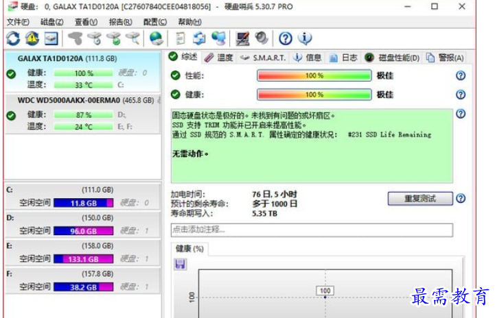Image resolution: width=495 pixels, height=318 pixels.
Task: Click the document report toolbar icon
Action: click(181, 38)
